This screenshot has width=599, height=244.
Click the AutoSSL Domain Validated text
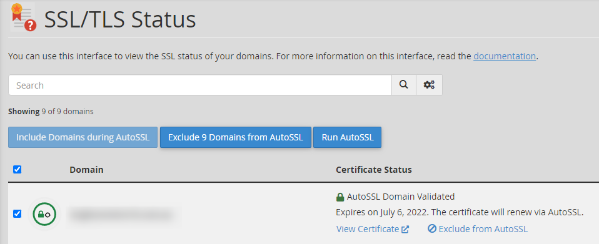point(401,197)
